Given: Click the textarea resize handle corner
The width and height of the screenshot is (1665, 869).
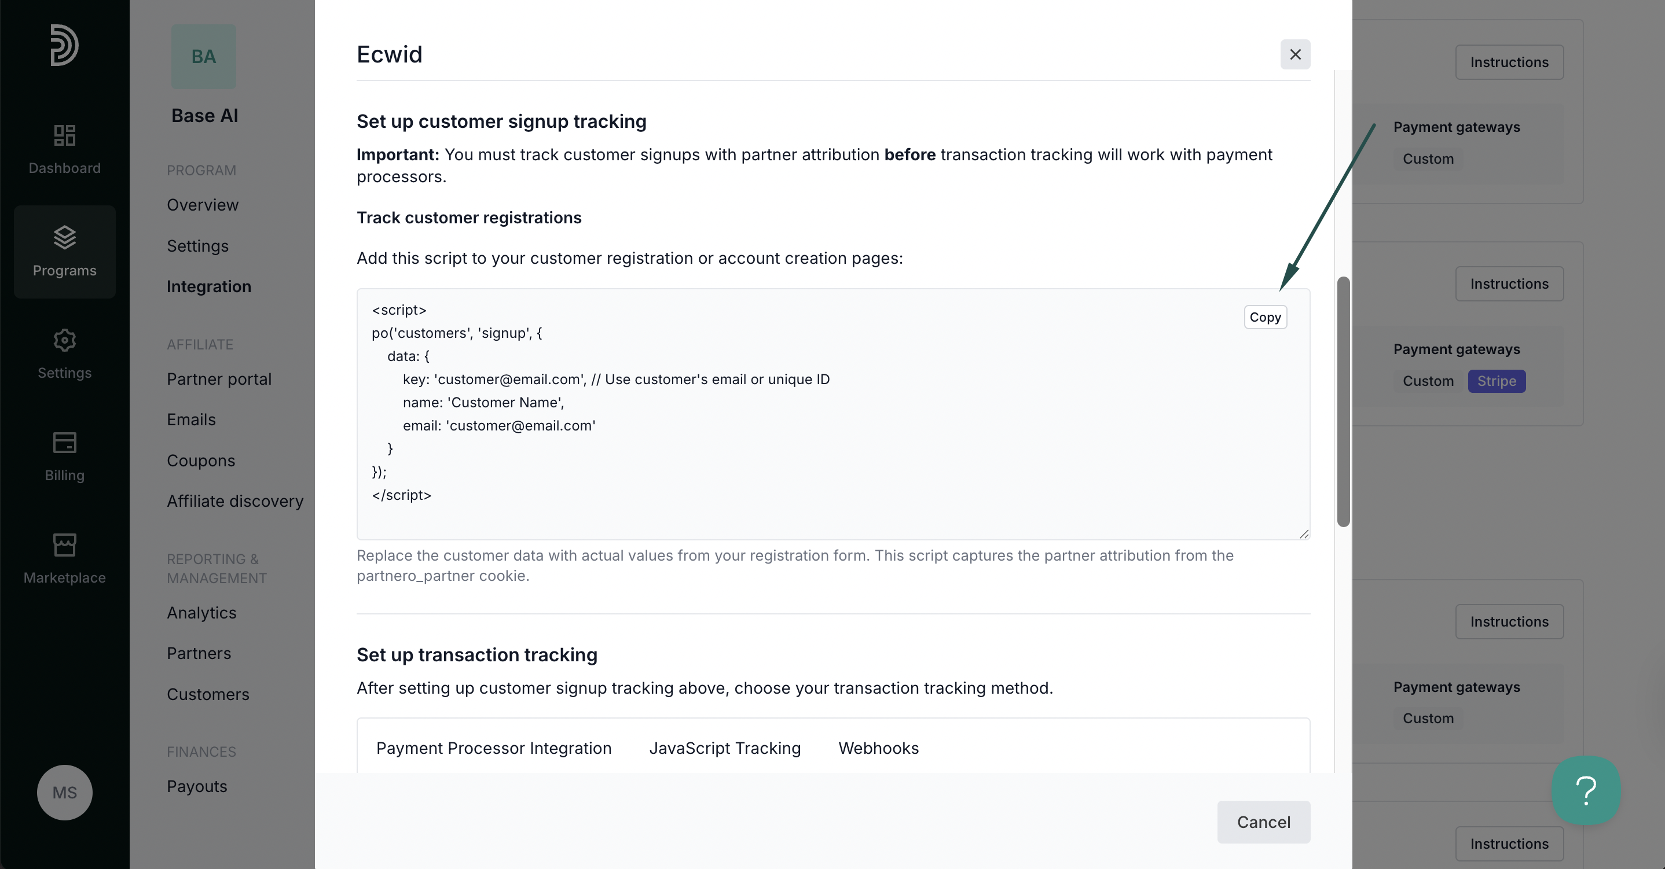Looking at the screenshot, I should click(1304, 533).
